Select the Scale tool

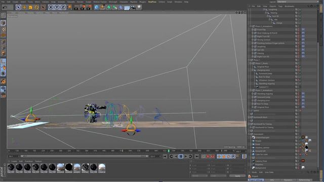(x=30, y=8)
